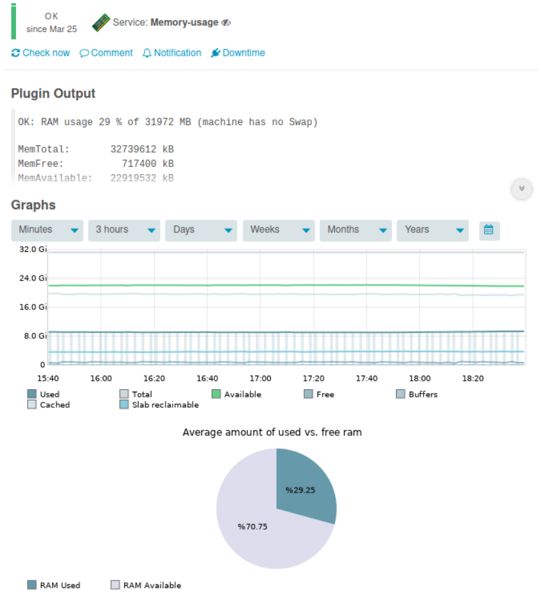Open the Days range dropdown
This screenshot has height=601, width=541.
pos(201,230)
